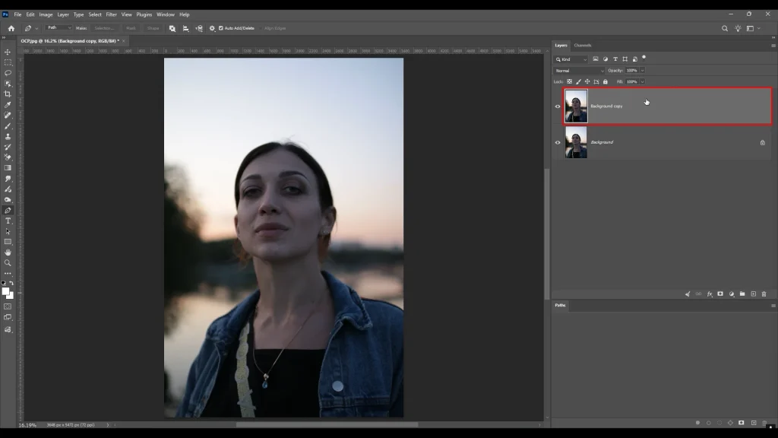Select the Brush tool
Viewport: 778px width, 438px height.
click(x=8, y=125)
